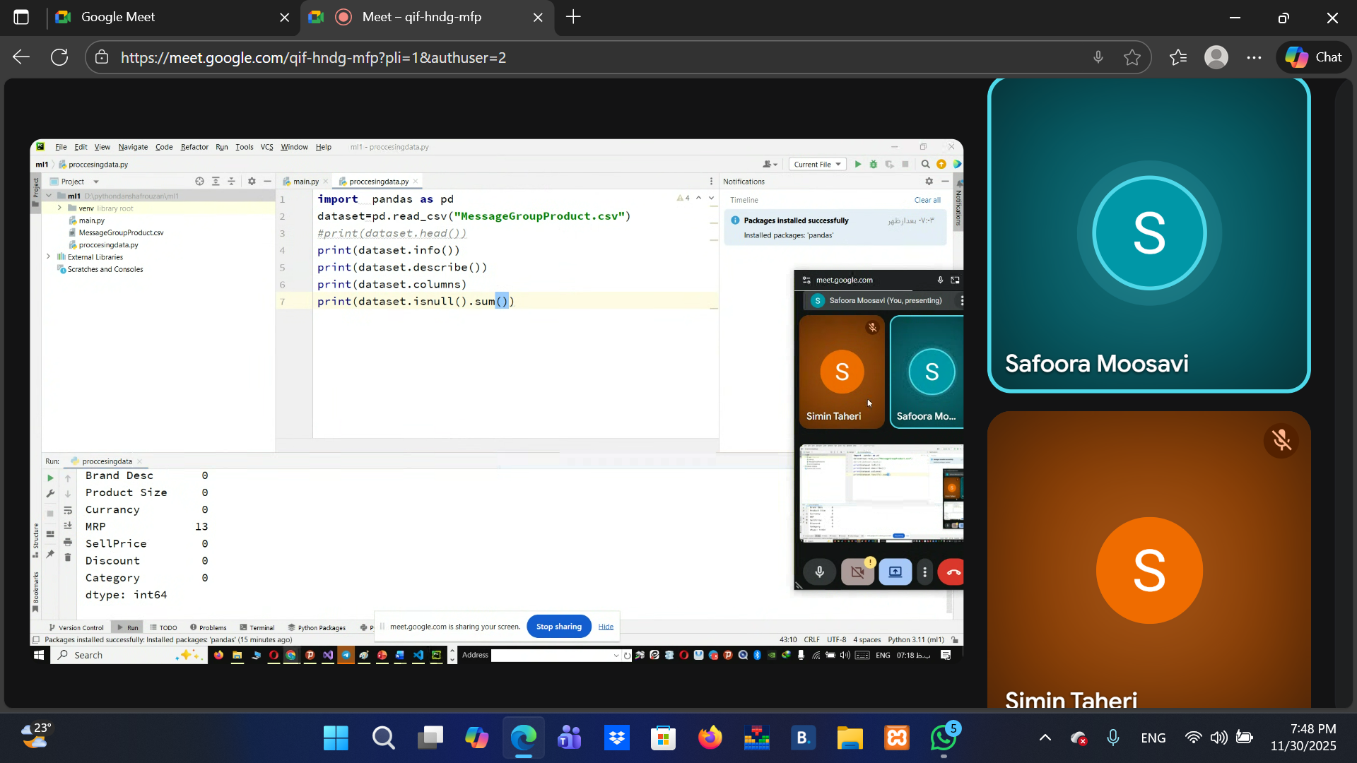Viewport: 1357px width, 763px height.
Task: Add this page to favorites with star
Action: (1132, 57)
